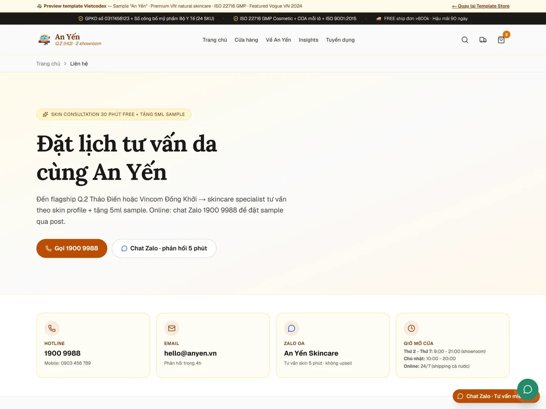Click Preview template Vietcodex text

75,6
